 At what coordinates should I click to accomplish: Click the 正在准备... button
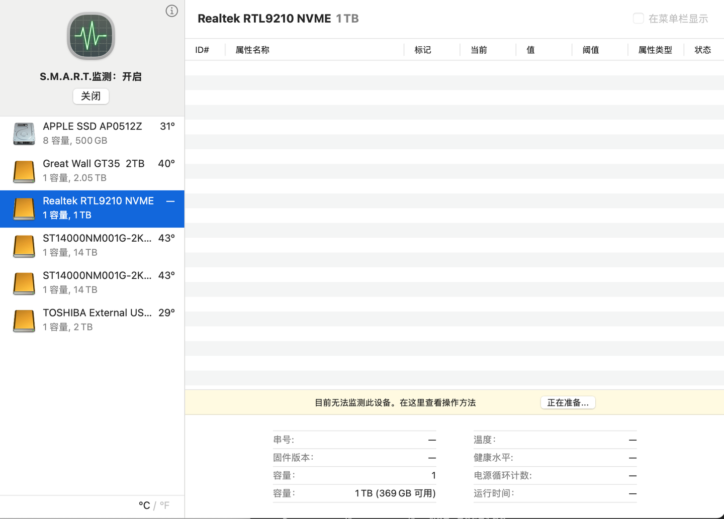point(568,402)
